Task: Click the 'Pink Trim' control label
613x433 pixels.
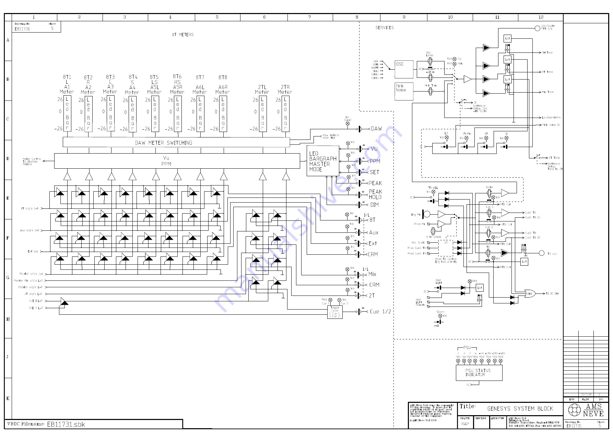Action: [431, 85]
